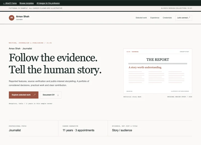Click 'Tell the human story.' headline
201x145 pixels.
pos(55,70)
